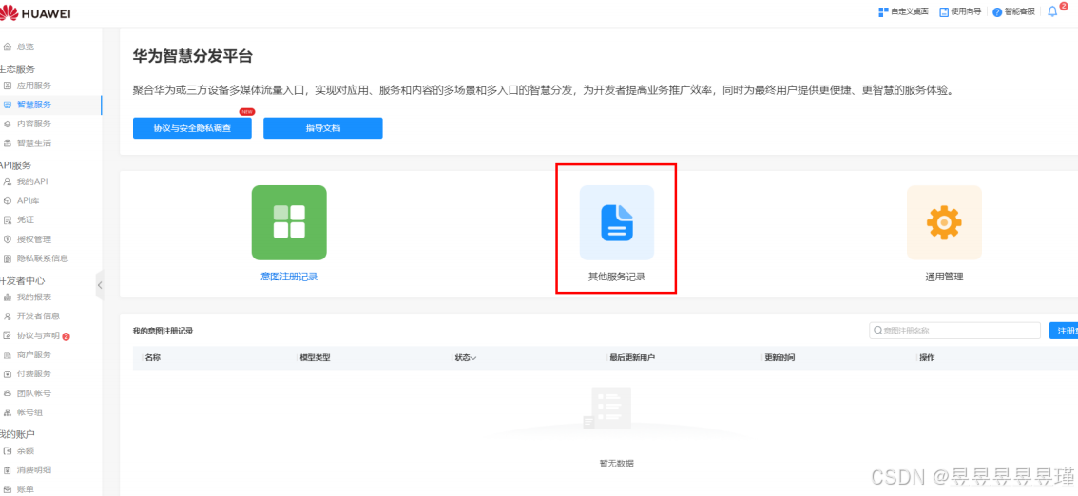Click the 其他服务记录 label

(617, 277)
